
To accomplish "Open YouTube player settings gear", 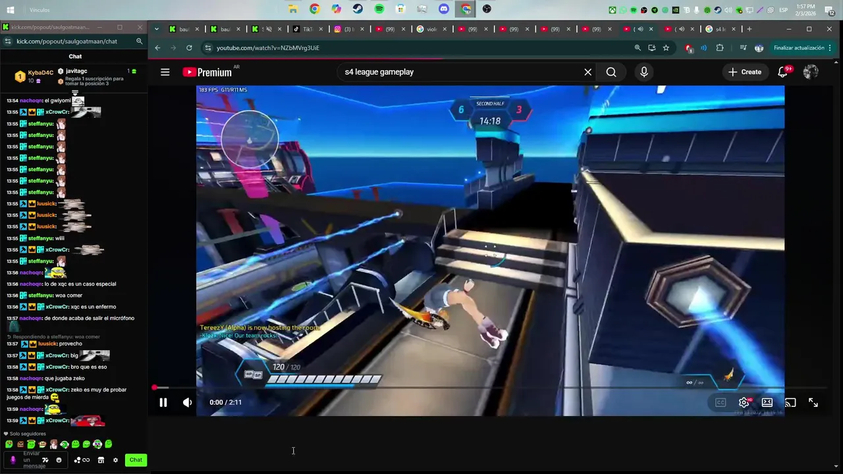I will [x=744, y=402].
